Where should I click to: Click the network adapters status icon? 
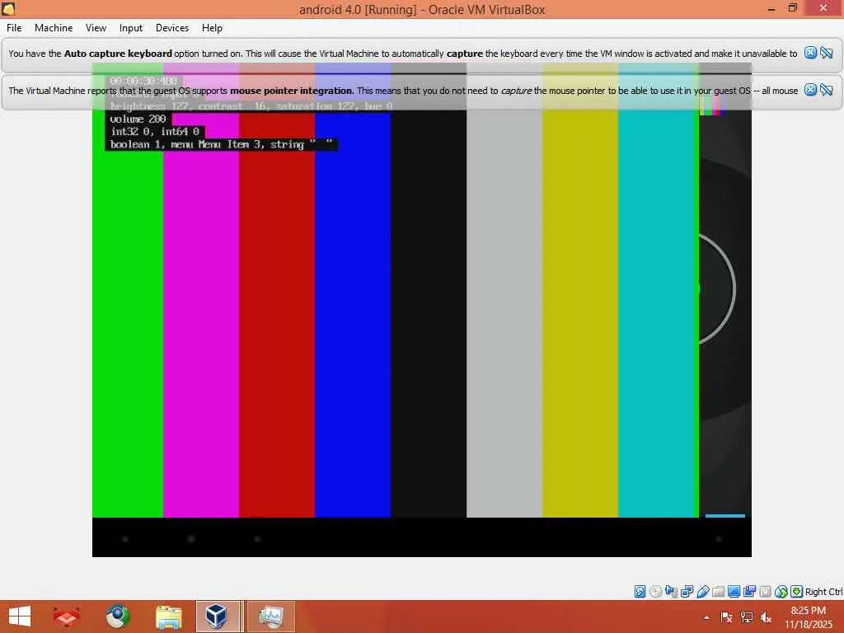tap(687, 592)
